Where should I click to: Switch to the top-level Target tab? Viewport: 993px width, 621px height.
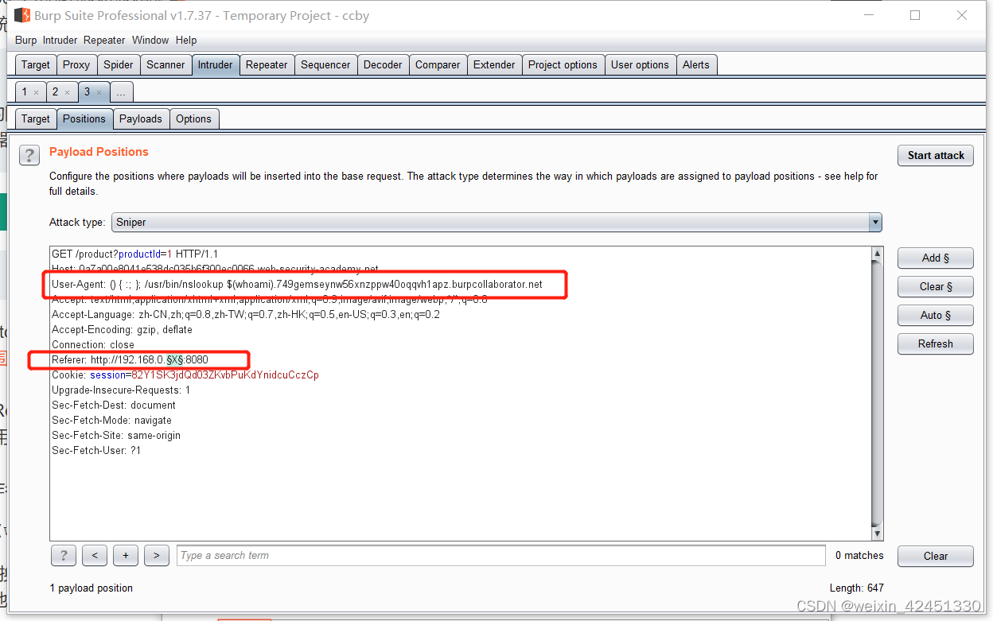pos(36,65)
